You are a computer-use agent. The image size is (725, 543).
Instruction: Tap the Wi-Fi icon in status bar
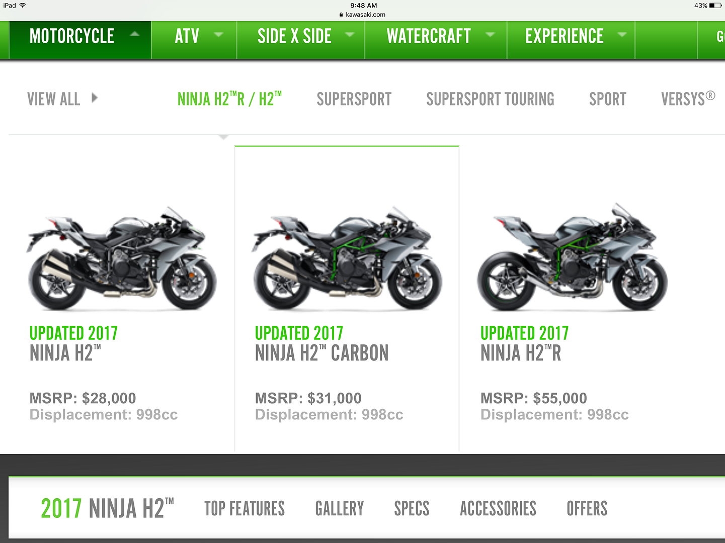pos(23,6)
